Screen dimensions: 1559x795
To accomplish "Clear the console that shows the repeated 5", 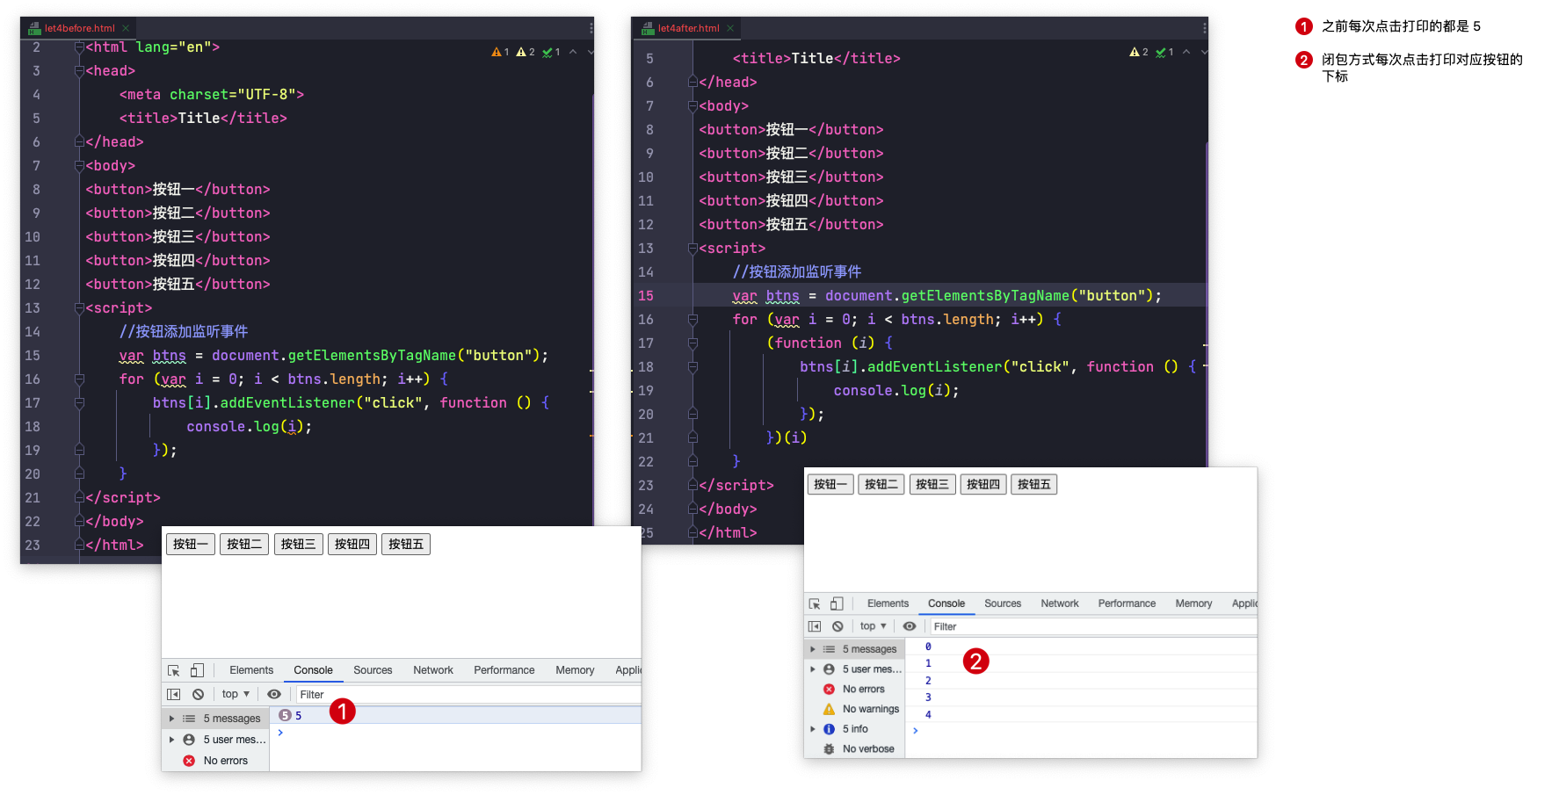I will [x=199, y=694].
